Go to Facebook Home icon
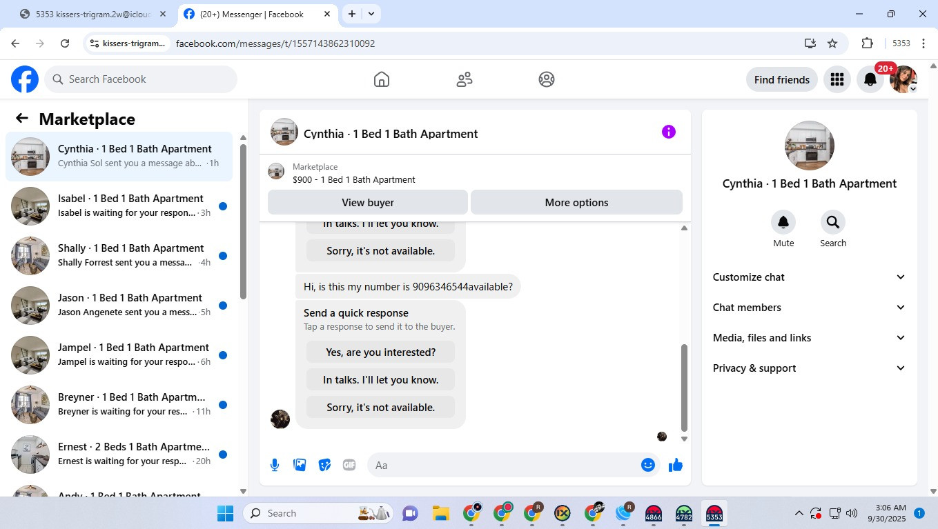This screenshot has height=529, width=938. [382, 79]
